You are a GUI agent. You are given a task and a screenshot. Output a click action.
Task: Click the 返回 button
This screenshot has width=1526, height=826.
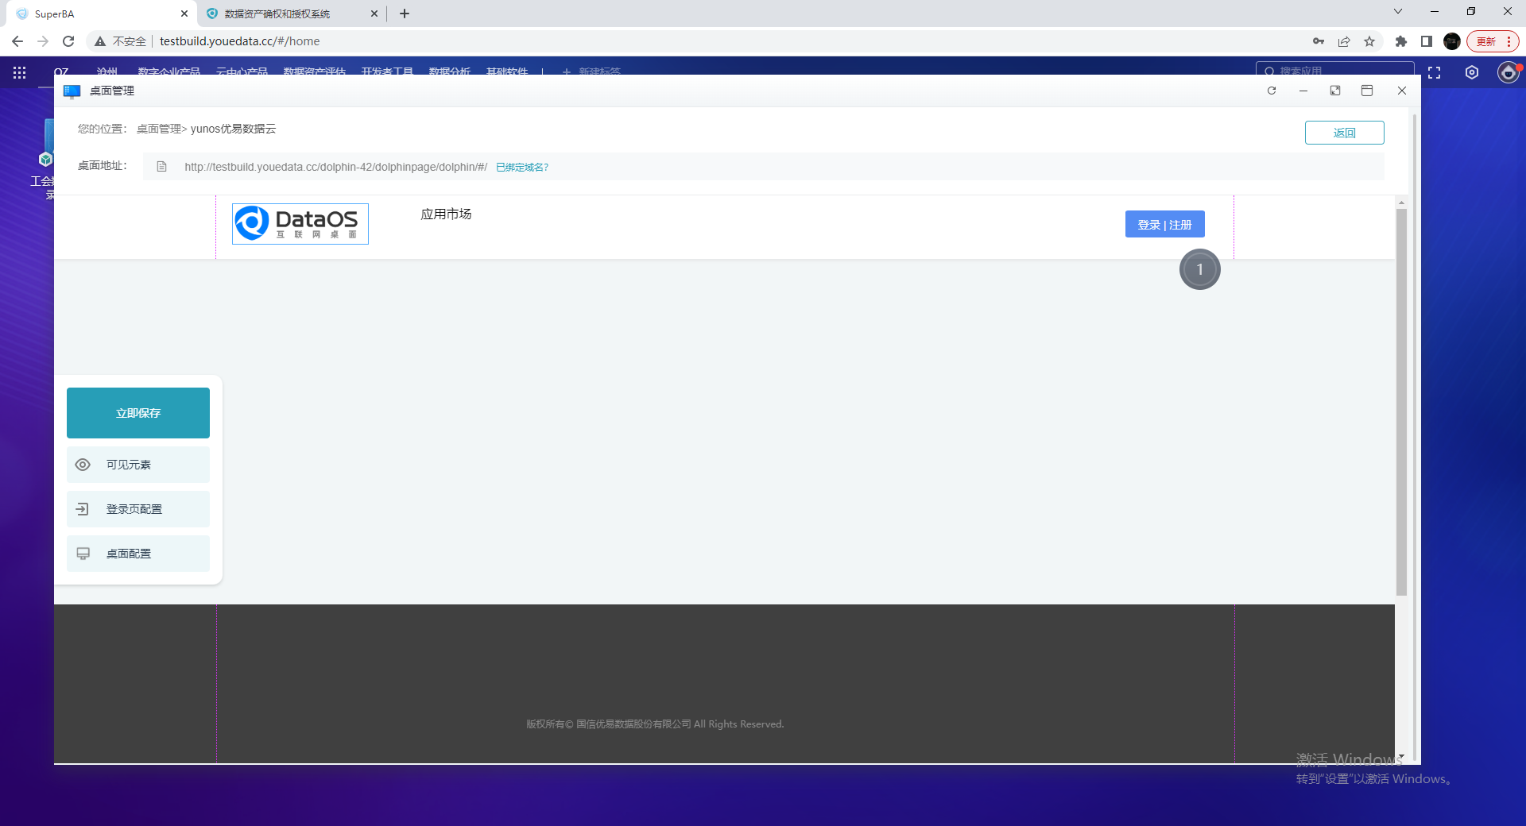click(x=1345, y=133)
